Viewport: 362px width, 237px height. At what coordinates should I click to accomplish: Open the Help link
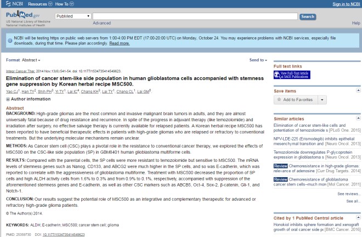click(356, 23)
